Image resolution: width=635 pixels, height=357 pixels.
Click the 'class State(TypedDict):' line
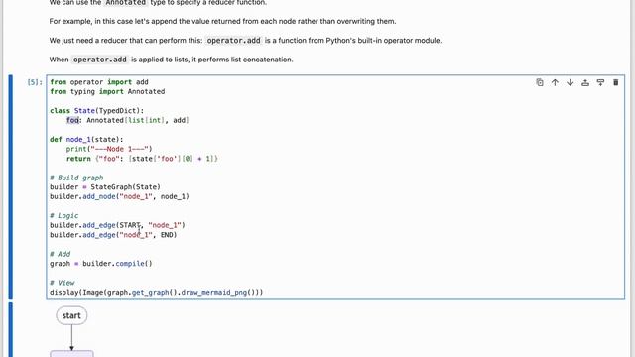click(97, 111)
